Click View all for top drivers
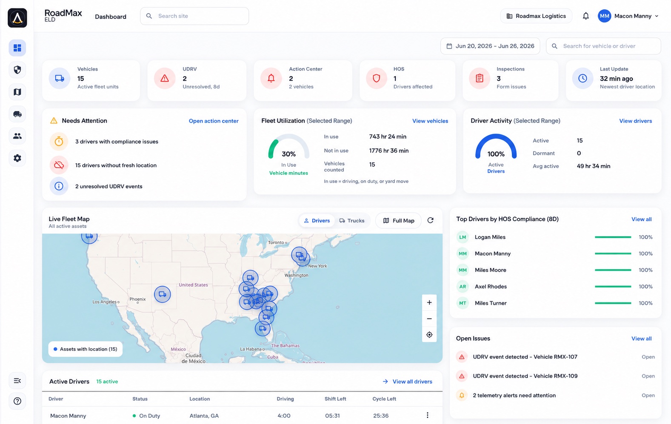The image size is (671, 424). click(x=642, y=219)
